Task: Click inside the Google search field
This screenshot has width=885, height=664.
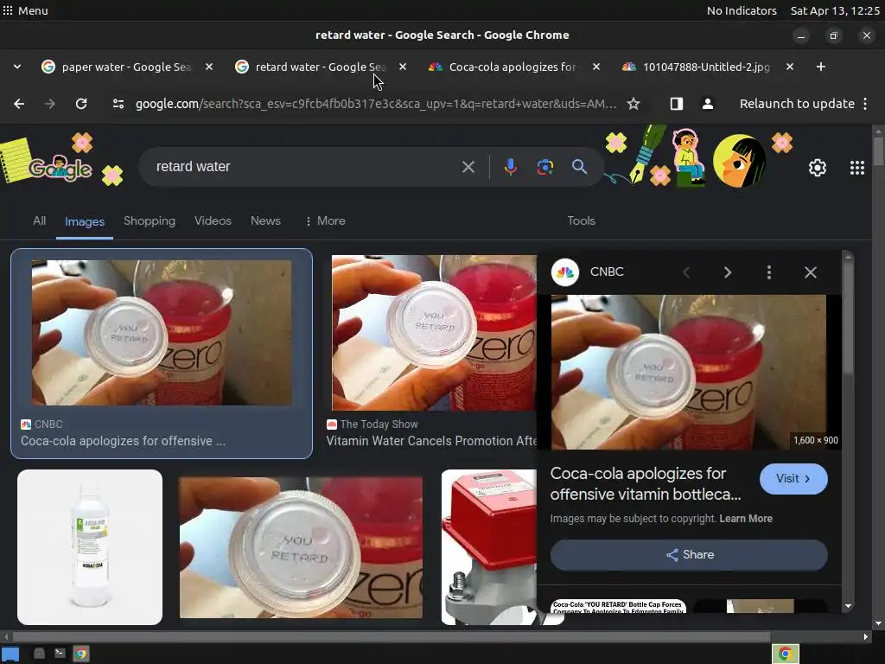Action: click(x=305, y=167)
